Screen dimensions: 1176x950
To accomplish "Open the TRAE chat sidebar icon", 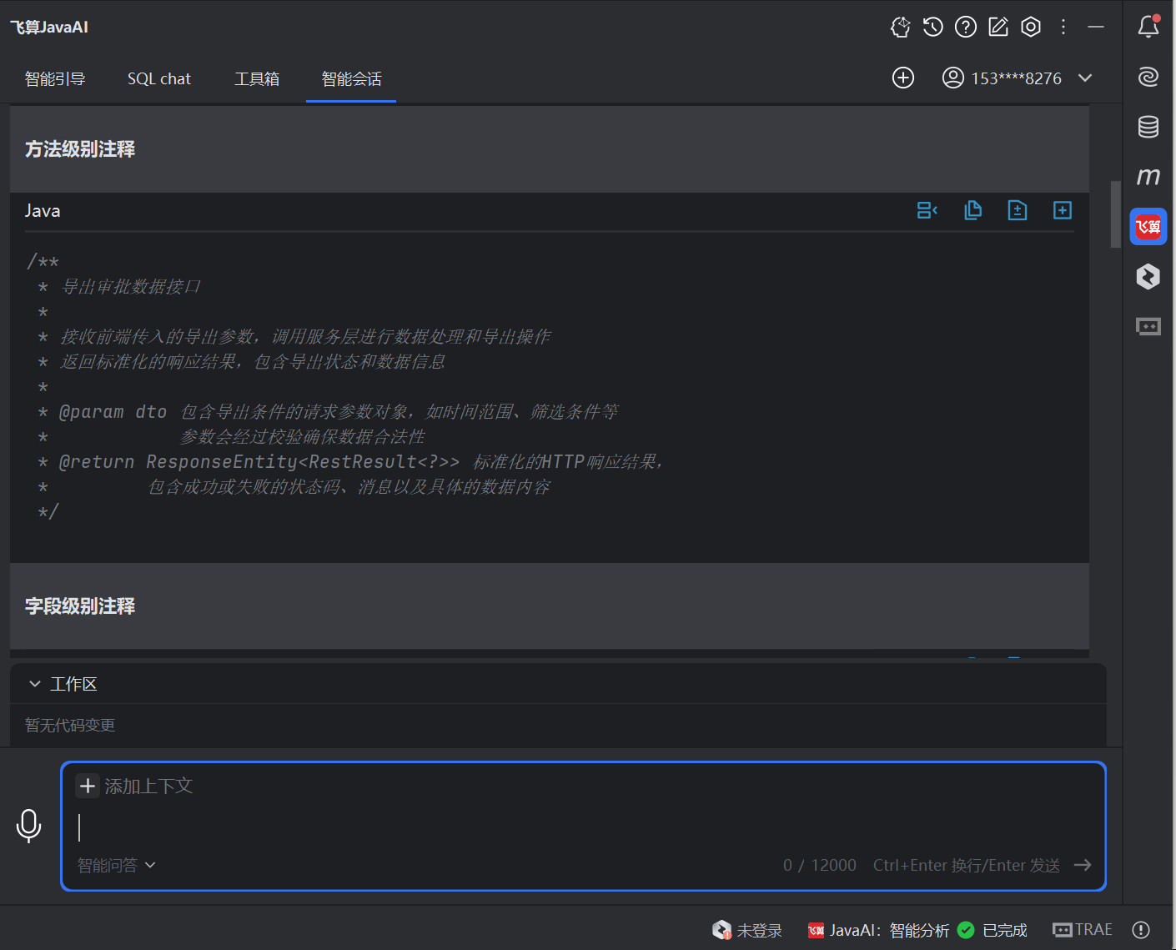I will 1148,326.
